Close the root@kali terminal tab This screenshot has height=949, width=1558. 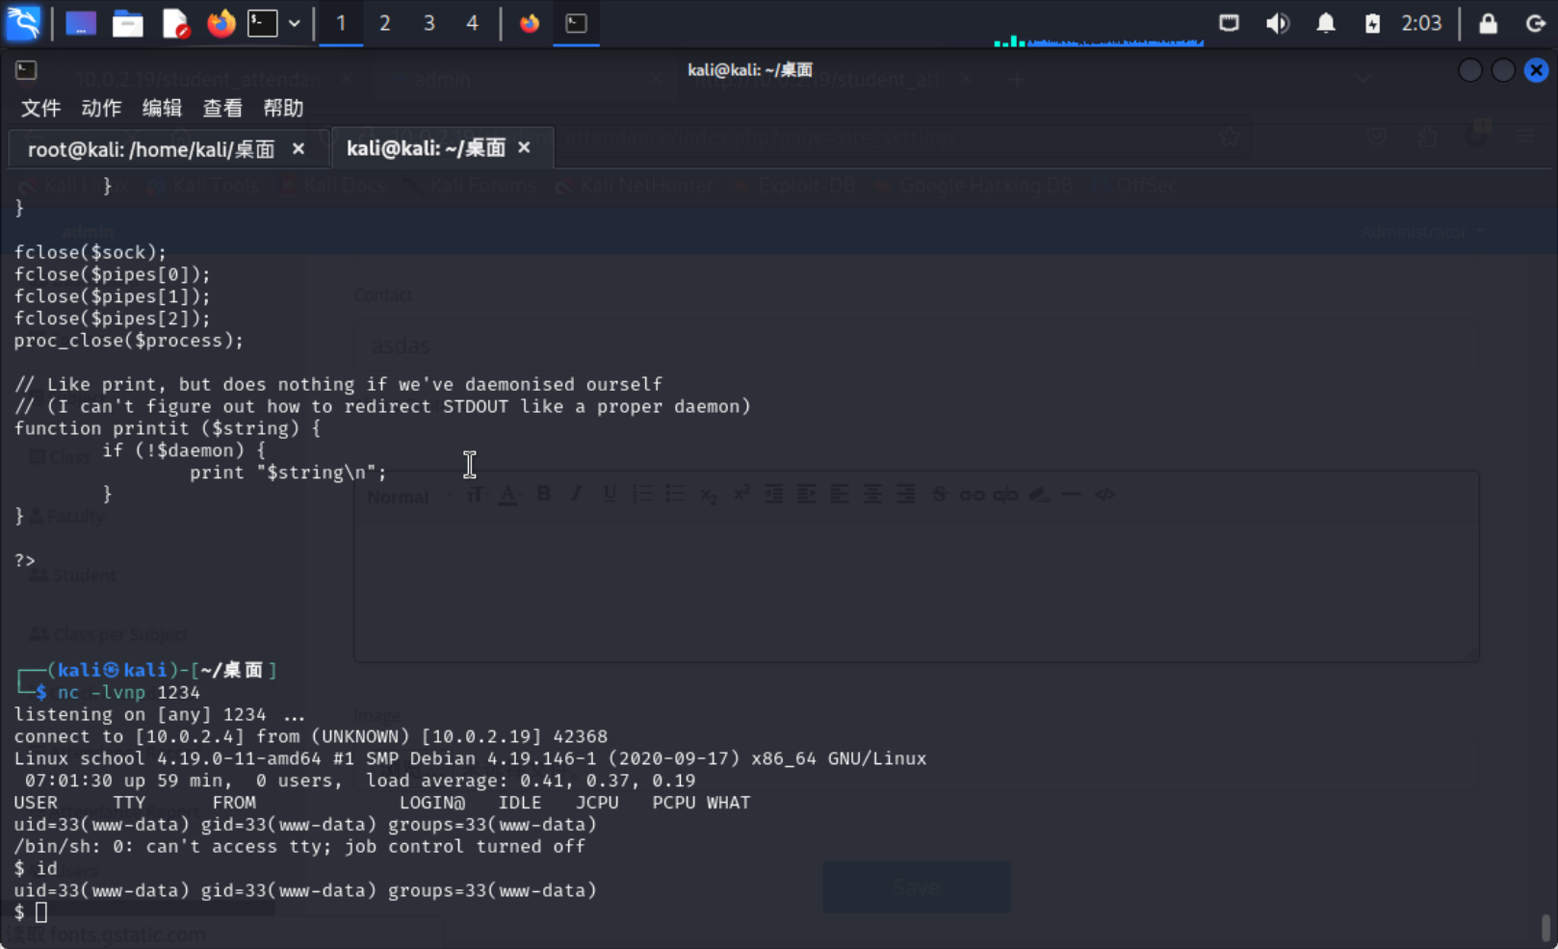click(x=299, y=149)
